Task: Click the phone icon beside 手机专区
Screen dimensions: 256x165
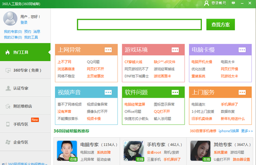Action: pyautogui.click(x=8, y=124)
